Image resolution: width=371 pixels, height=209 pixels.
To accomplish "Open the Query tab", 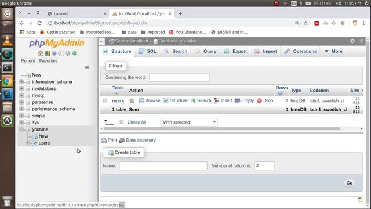I will tap(206, 51).
